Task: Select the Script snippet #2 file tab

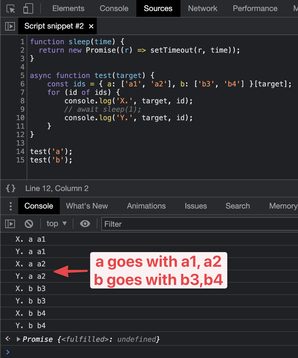Action: [54, 26]
